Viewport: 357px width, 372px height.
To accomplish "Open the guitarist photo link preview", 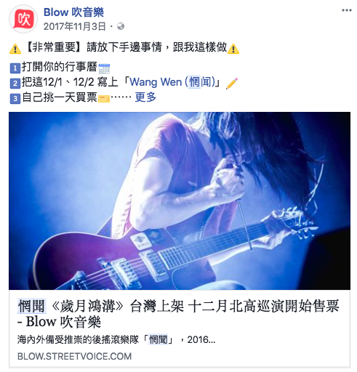I will tap(180, 201).
